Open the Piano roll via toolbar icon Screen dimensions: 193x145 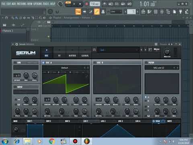[149, 12]
